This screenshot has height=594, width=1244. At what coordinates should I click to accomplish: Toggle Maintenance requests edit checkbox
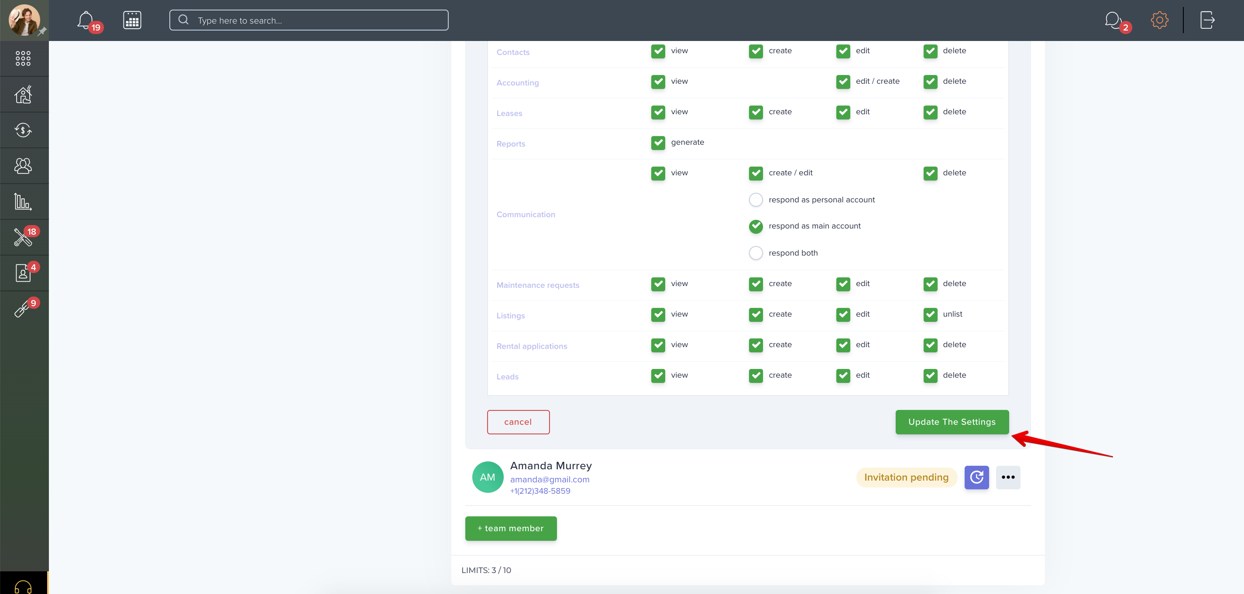click(x=843, y=284)
